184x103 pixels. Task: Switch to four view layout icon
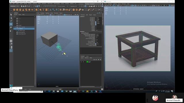[x=11, y=44]
